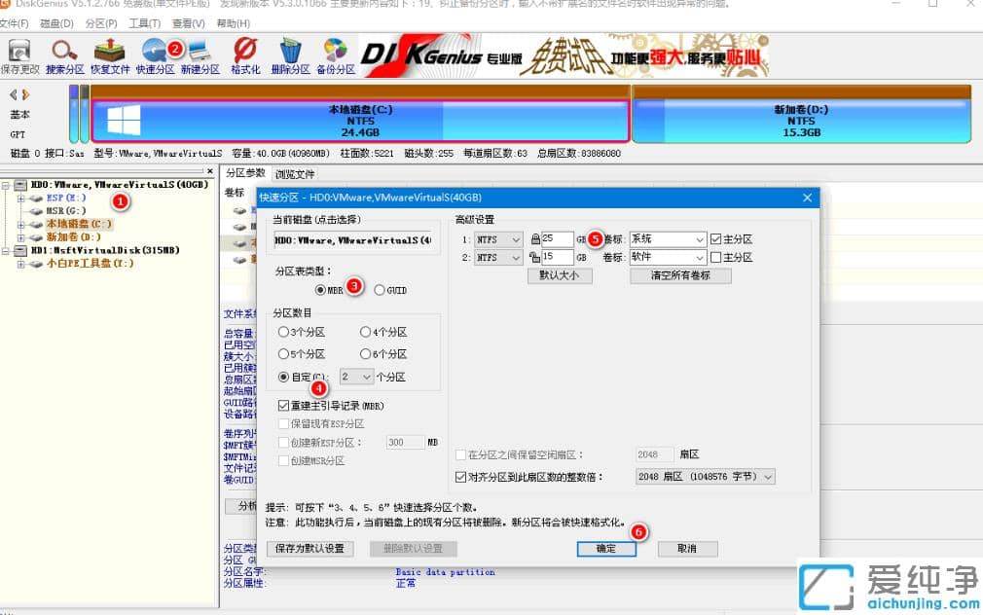Select the 搜索分区 (Search Partition) icon
This screenshot has height=615, width=983.
click(64, 54)
